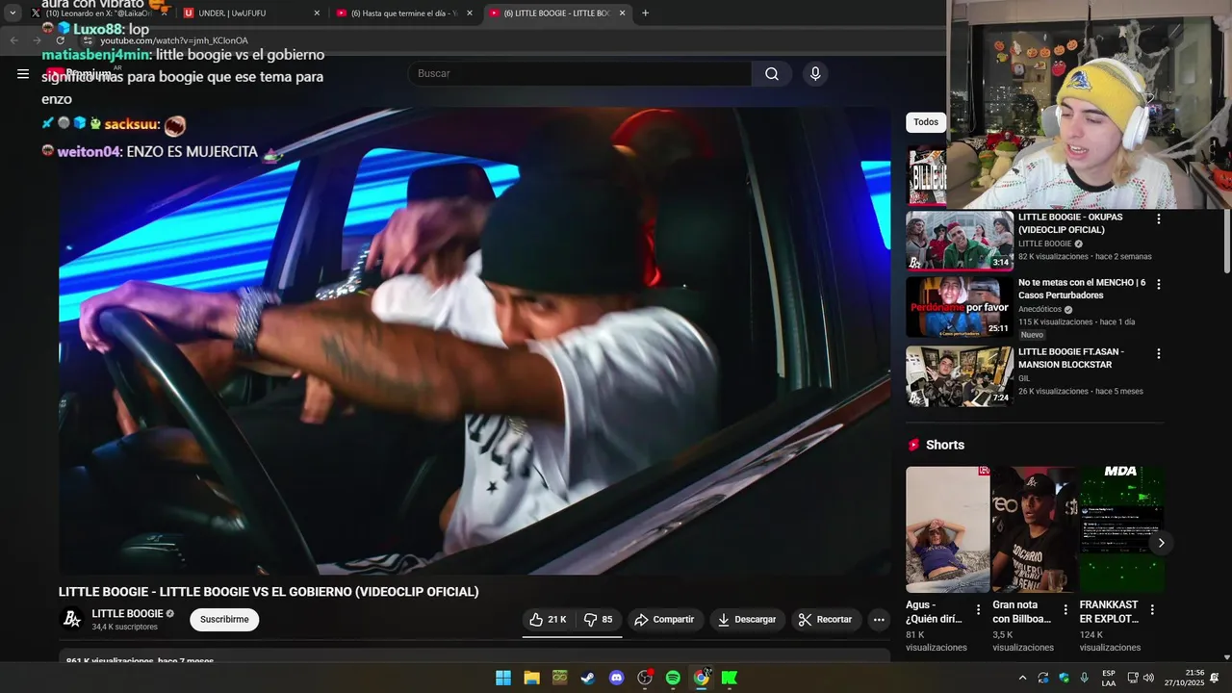Click the Buscar search field
The height and width of the screenshot is (693, 1232).
(x=580, y=74)
